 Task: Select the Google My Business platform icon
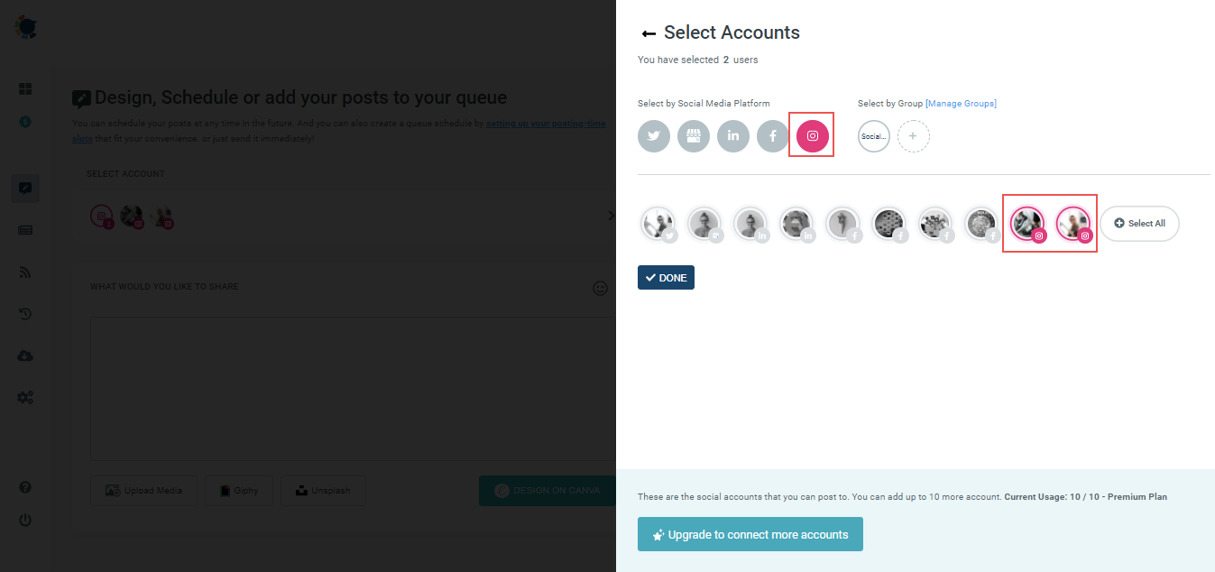coord(693,135)
